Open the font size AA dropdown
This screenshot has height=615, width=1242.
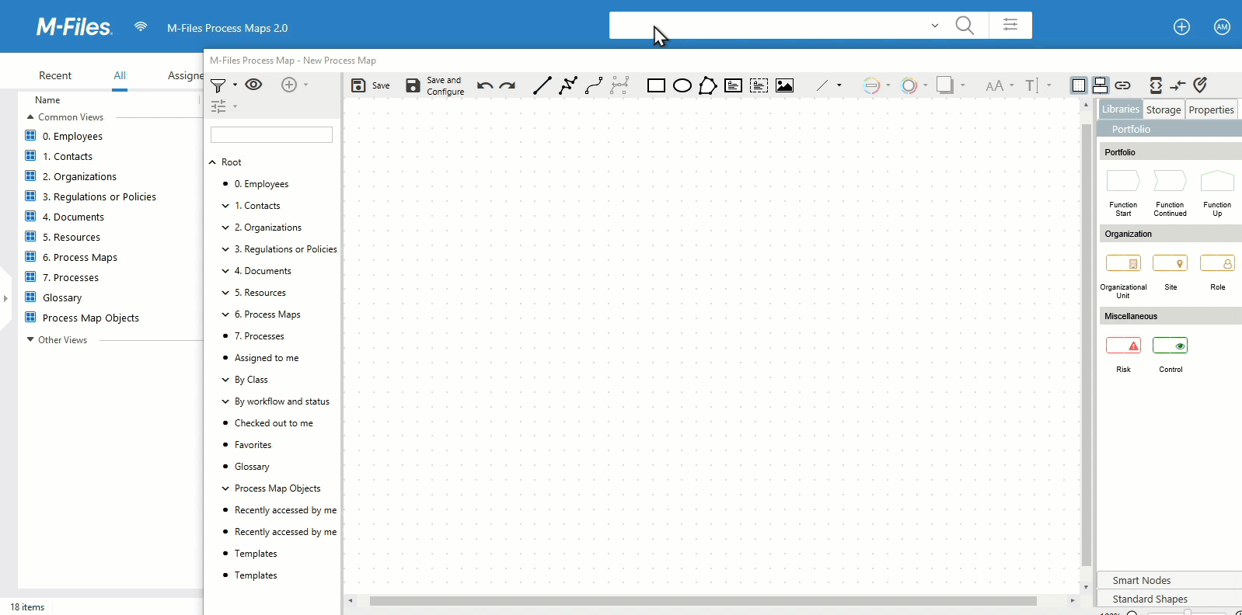tap(1000, 86)
